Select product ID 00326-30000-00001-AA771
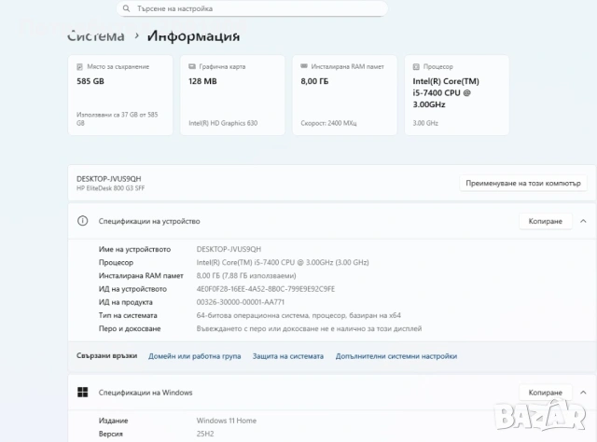The height and width of the screenshot is (442, 597). tap(241, 302)
